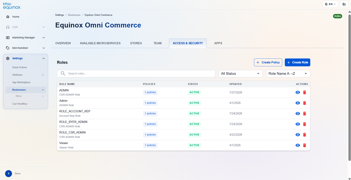Delete the Admin ADMIN Role row

tap(305, 103)
